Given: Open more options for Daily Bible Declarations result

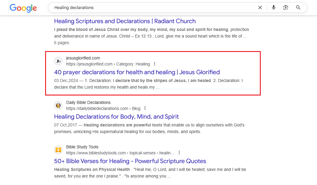Looking at the screenshot, I should click(x=145, y=108).
